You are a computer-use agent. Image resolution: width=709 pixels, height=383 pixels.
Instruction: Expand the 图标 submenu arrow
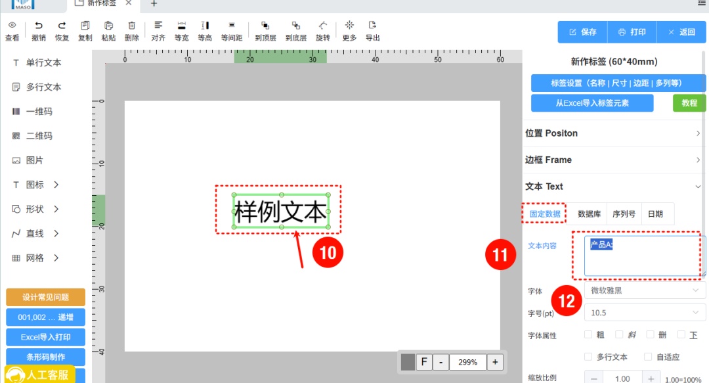(56, 185)
